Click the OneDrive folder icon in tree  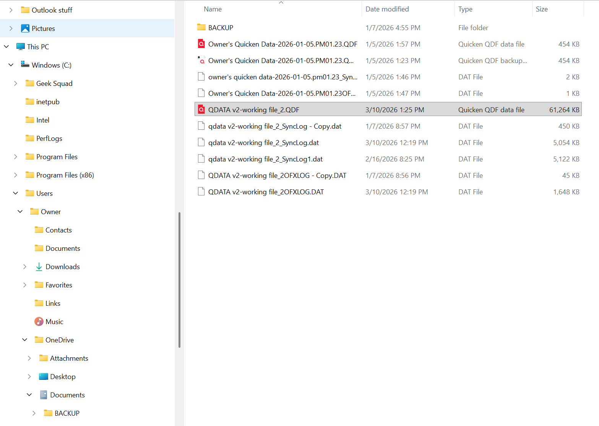coord(39,340)
